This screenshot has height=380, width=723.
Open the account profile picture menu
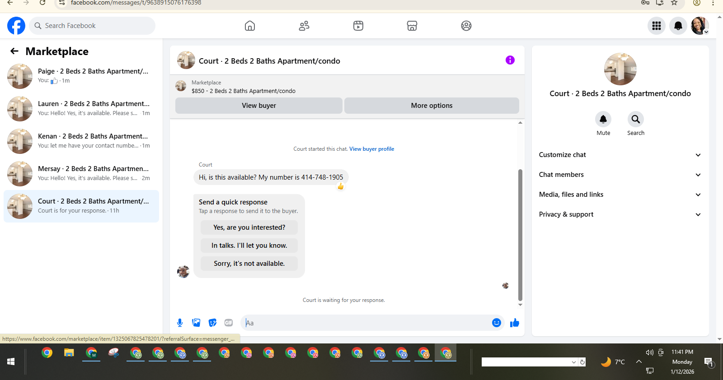pos(700,26)
